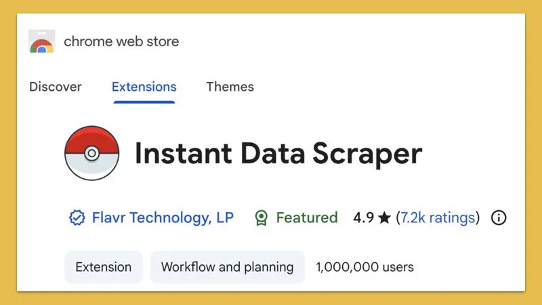
Task: Switch to the Discover tab
Action: pos(56,87)
